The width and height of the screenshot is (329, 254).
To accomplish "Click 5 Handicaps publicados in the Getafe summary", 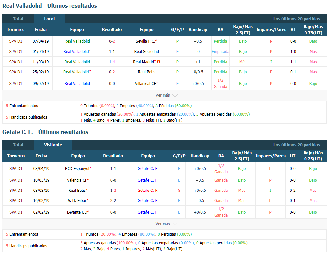I will click(x=26, y=246).
